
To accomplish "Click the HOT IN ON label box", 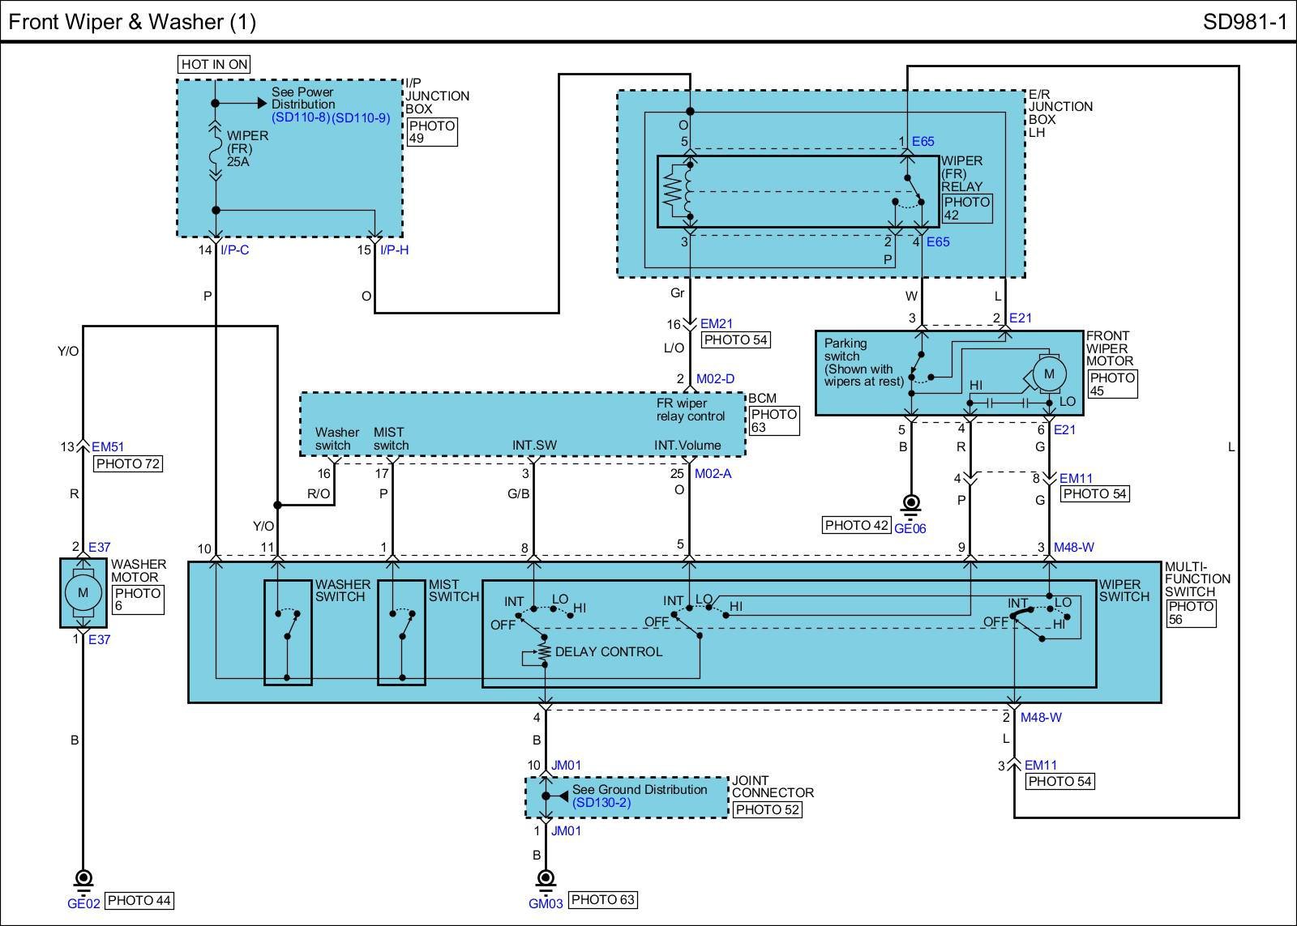I will [214, 64].
